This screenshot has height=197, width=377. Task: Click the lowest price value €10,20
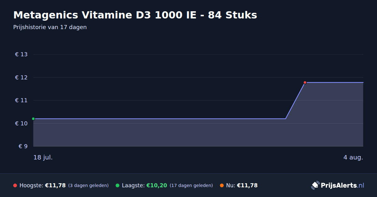pos(157,185)
